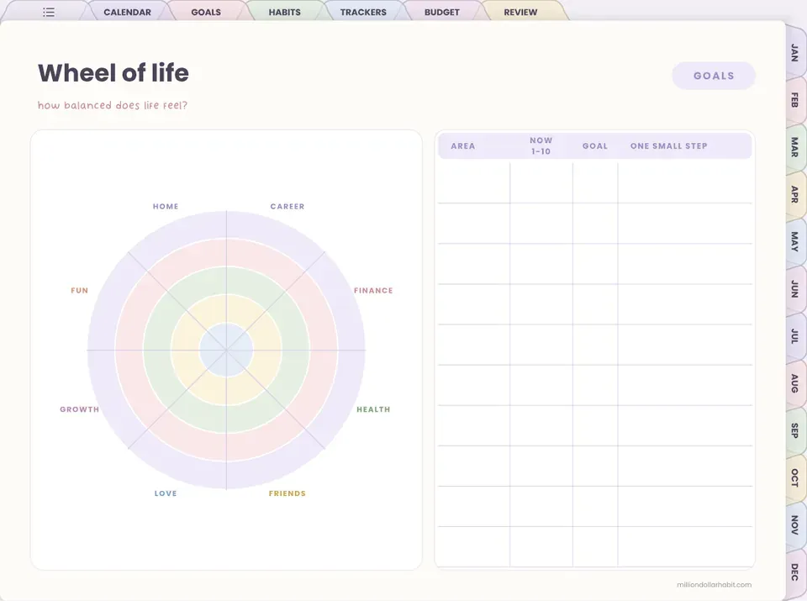This screenshot has width=807, height=601.
Task: Click the HEALTH wheel label
Action: pyautogui.click(x=373, y=409)
